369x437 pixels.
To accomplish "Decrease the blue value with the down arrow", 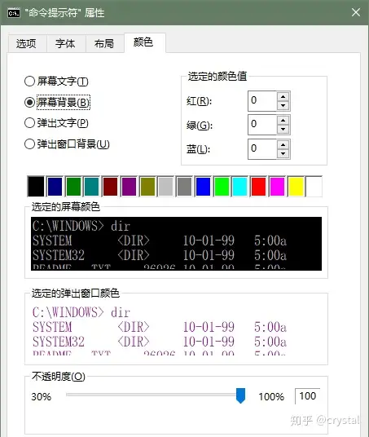I will point(283,153).
